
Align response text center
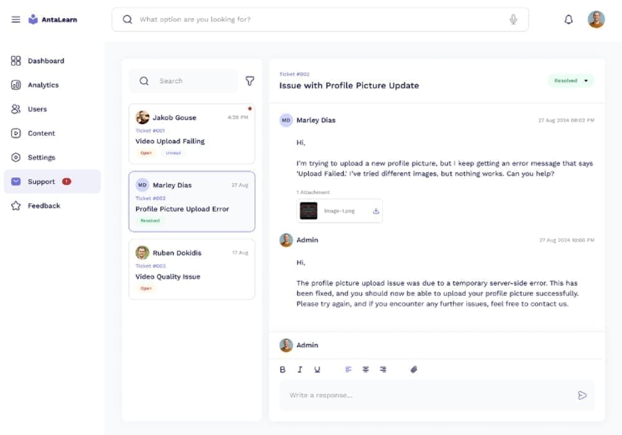[366, 369]
